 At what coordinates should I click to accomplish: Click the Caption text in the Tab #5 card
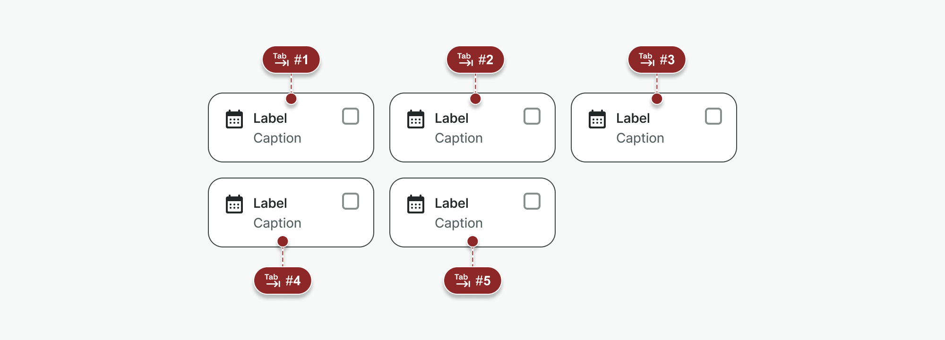click(458, 223)
